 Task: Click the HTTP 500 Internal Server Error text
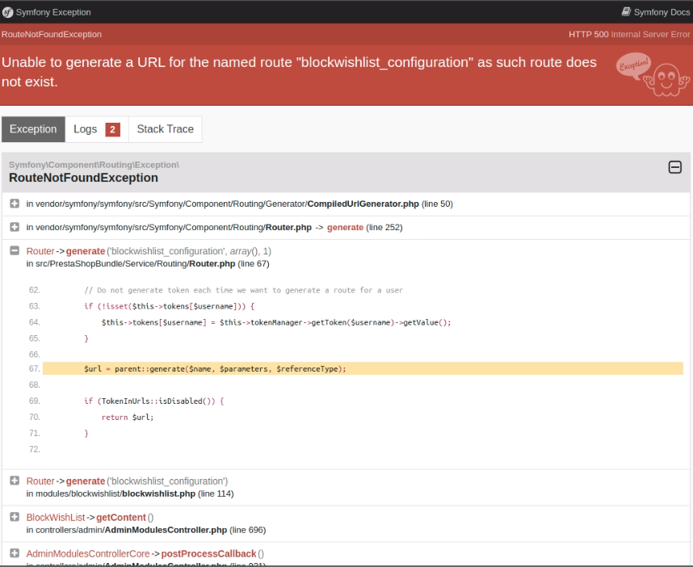pos(629,35)
